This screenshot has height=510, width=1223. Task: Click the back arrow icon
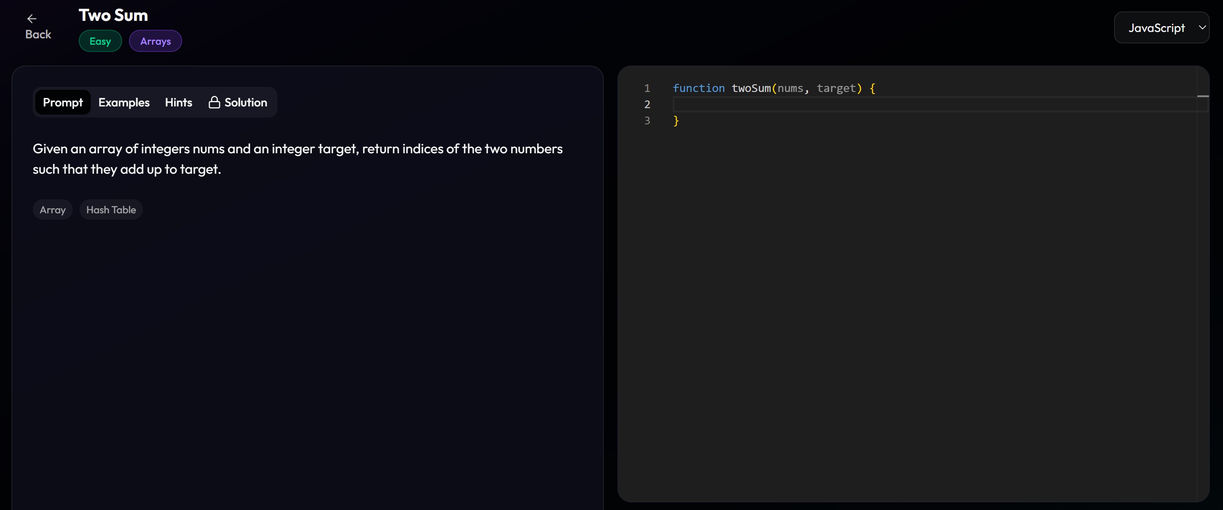tap(31, 19)
